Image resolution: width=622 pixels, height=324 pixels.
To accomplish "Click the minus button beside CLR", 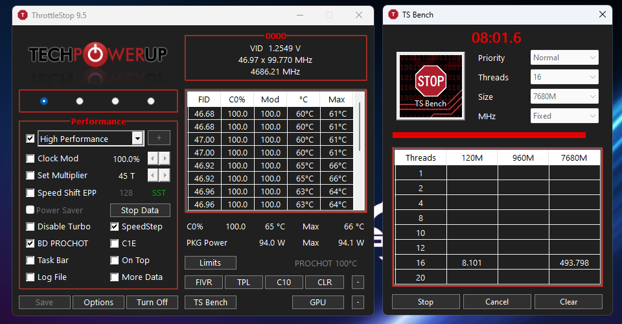I will coord(358,283).
